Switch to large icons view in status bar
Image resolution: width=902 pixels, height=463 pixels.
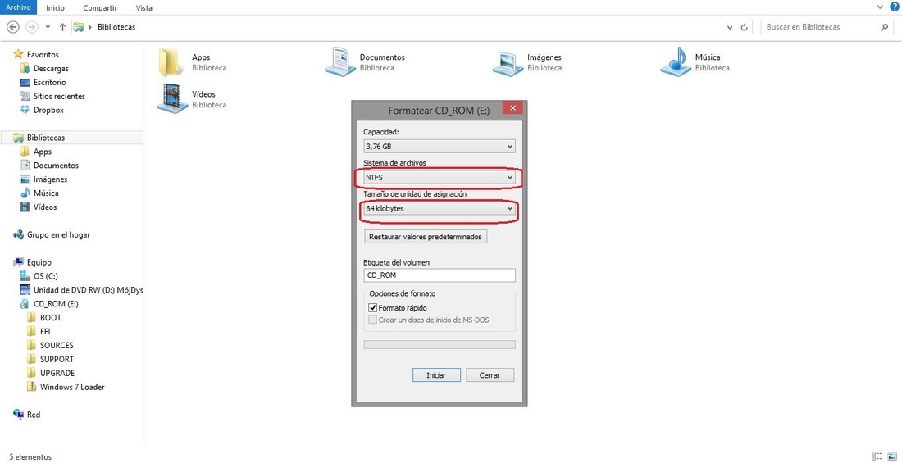coord(891,456)
